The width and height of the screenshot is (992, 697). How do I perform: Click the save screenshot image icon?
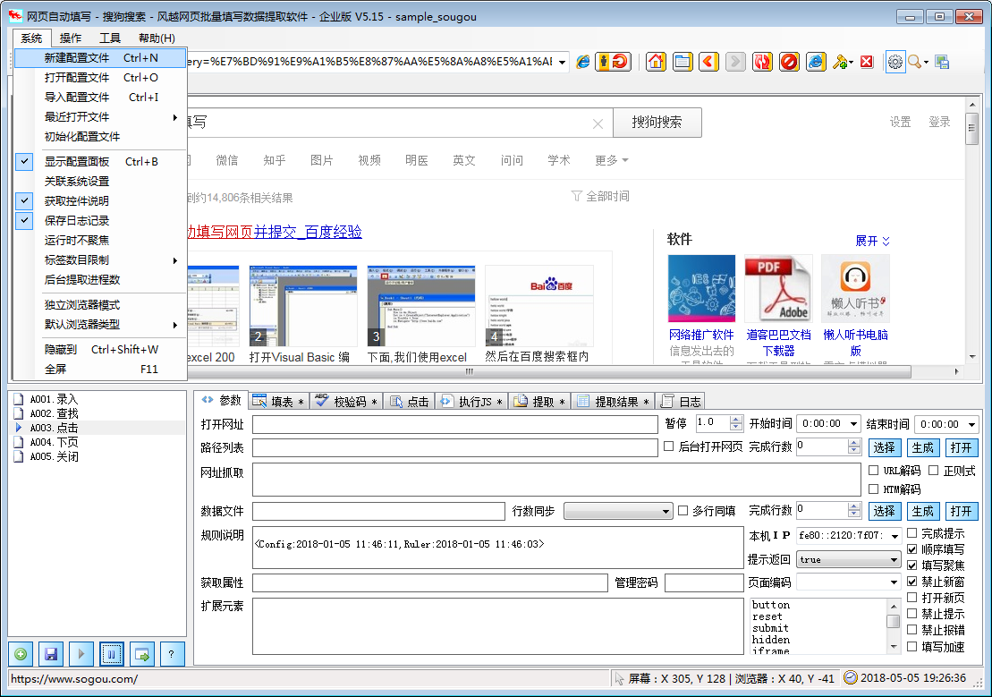pos(942,62)
